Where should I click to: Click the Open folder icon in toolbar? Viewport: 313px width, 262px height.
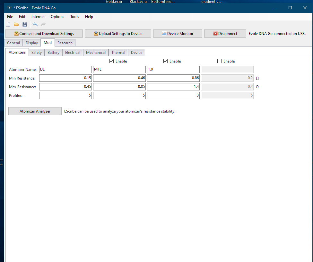click(16, 24)
